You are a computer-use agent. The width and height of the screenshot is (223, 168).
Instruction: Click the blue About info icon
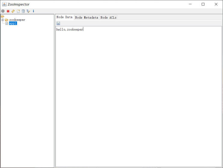click(x=33, y=11)
